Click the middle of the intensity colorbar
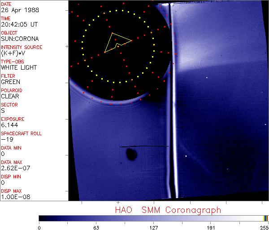This screenshot has height=230, width=269. click(152, 218)
